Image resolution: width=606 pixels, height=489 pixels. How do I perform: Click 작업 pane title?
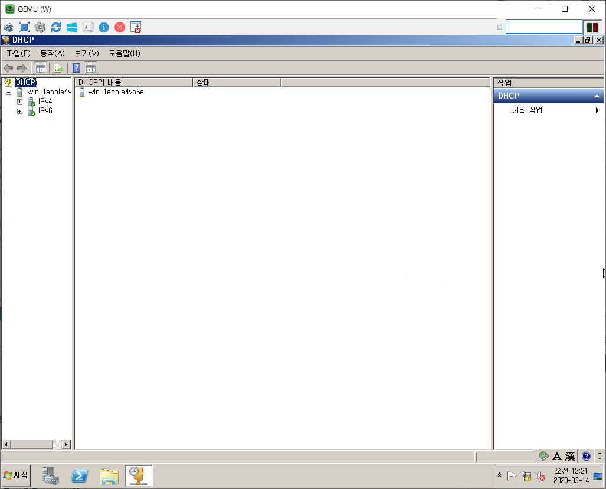tap(505, 83)
